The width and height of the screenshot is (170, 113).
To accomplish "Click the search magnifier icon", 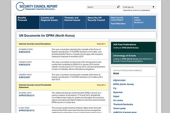I will pyautogui.click(x=118, y=7).
